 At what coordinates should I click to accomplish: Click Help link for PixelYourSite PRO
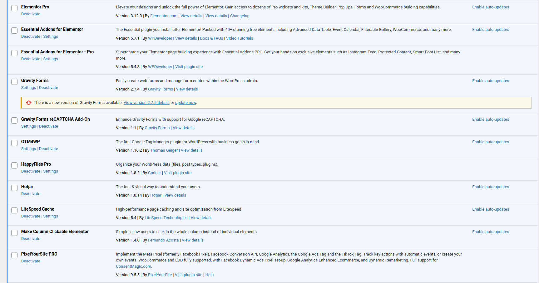209,275
